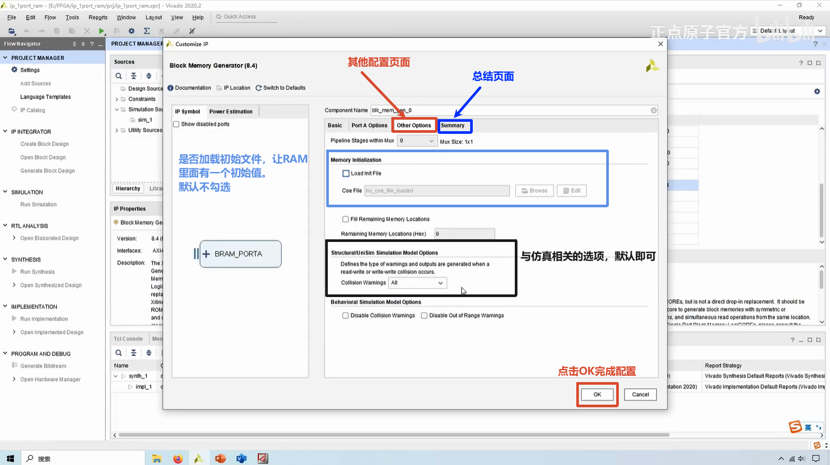830x465 pixels.
Task: Click the Flow Navigator collapse-all icon
Action: pyautogui.click(x=74, y=44)
